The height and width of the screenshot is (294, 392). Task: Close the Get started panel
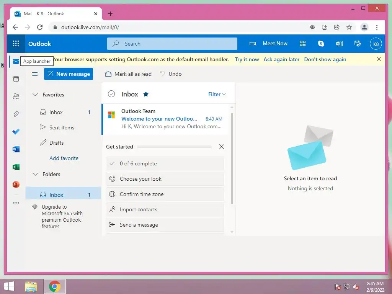pos(222,147)
